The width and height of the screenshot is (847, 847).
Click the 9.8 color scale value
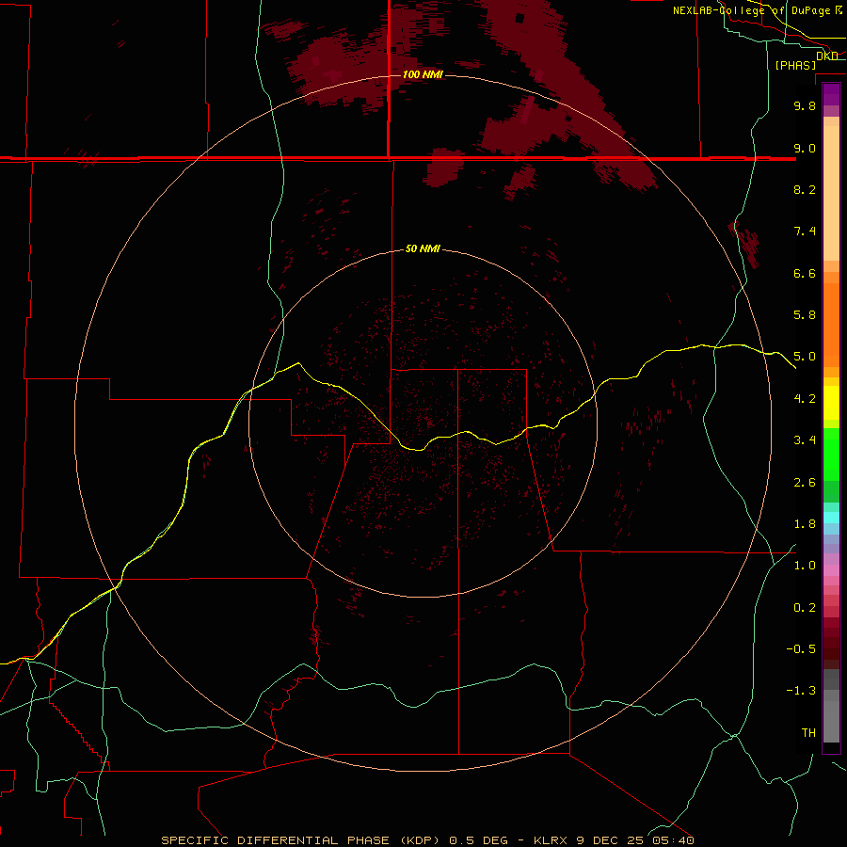pos(805,105)
